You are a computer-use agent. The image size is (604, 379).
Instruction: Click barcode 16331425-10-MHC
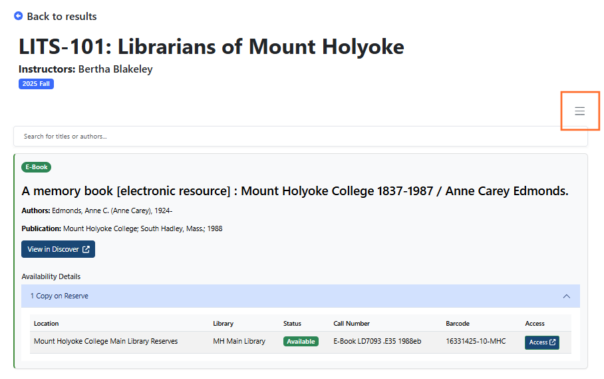(x=476, y=341)
